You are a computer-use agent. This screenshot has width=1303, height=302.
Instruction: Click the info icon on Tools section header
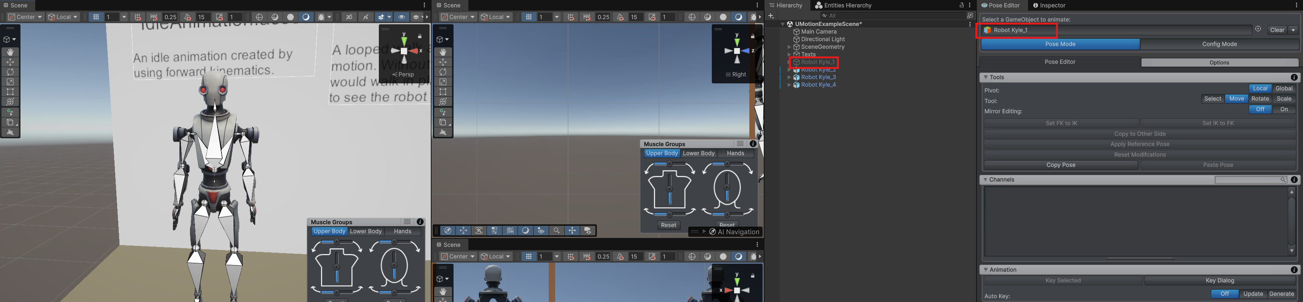pyautogui.click(x=1294, y=77)
